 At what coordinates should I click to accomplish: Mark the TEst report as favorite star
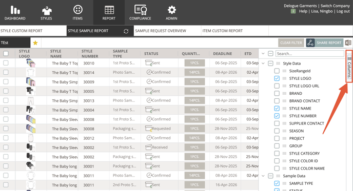coord(35,43)
